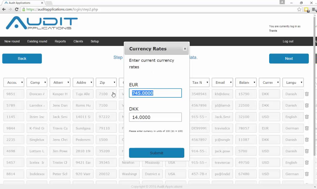The image size is (317, 189).
Task: Open the Currency column dropdown
Action: click(269, 82)
